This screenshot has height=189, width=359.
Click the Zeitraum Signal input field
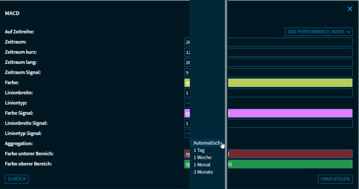(290, 73)
